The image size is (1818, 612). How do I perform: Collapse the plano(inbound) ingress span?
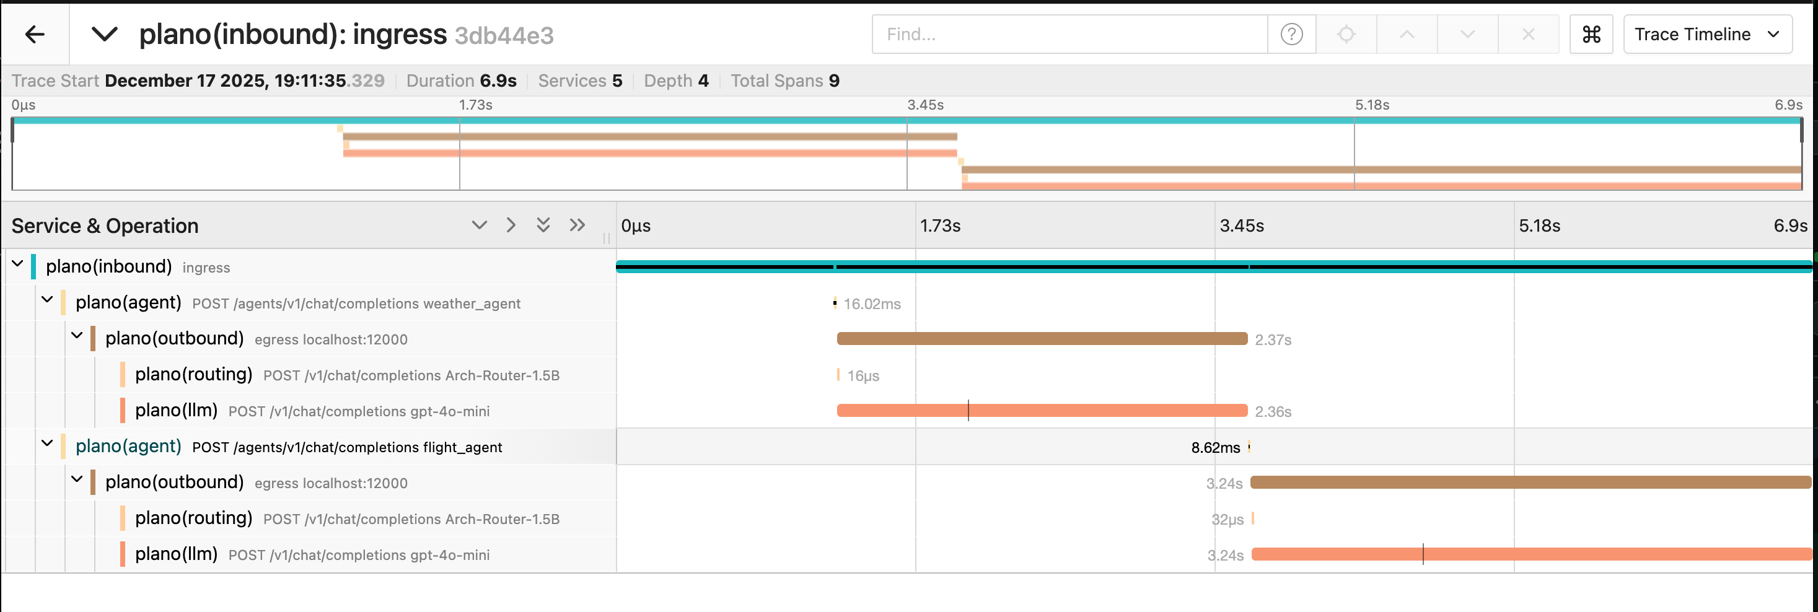point(17,264)
